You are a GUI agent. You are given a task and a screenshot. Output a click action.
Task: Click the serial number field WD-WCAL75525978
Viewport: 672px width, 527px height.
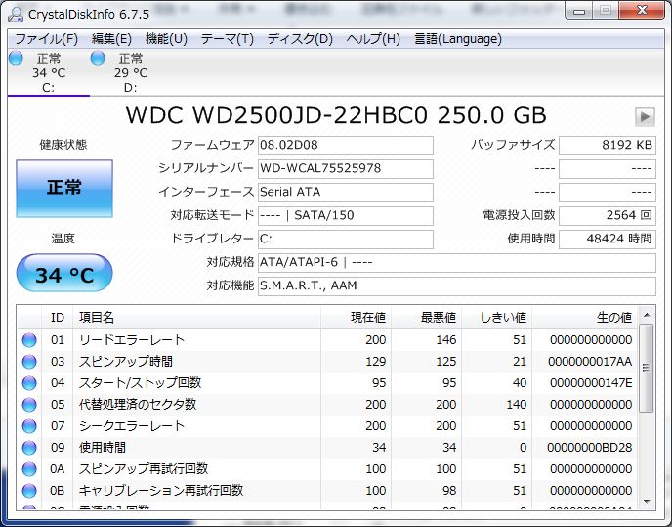coord(346,168)
